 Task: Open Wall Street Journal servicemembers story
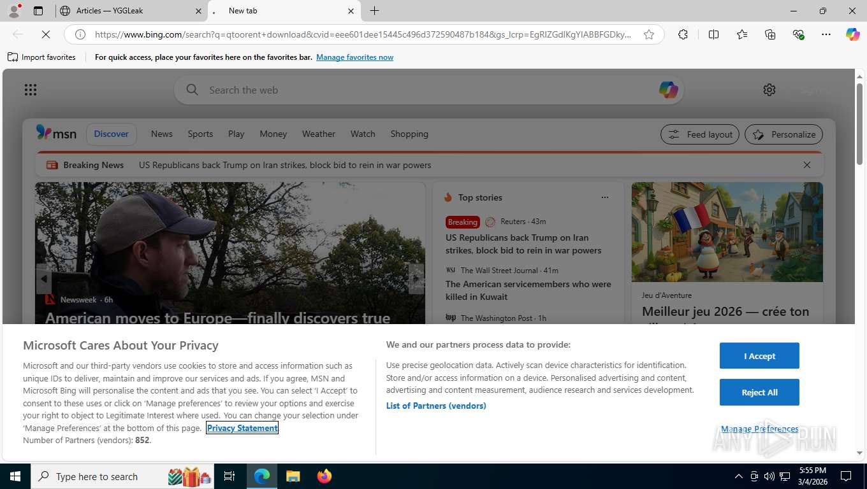click(528, 290)
